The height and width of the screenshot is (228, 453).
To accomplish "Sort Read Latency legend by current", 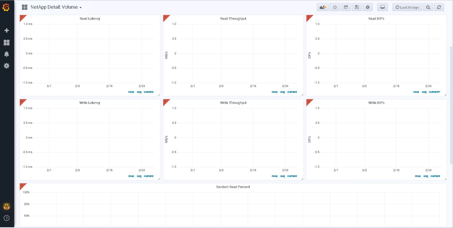I will [x=149, y=92].
